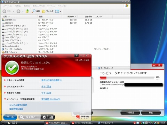Click the scan progress bar at 12%
Screen dimensions: 167x125
pos(127,77)
